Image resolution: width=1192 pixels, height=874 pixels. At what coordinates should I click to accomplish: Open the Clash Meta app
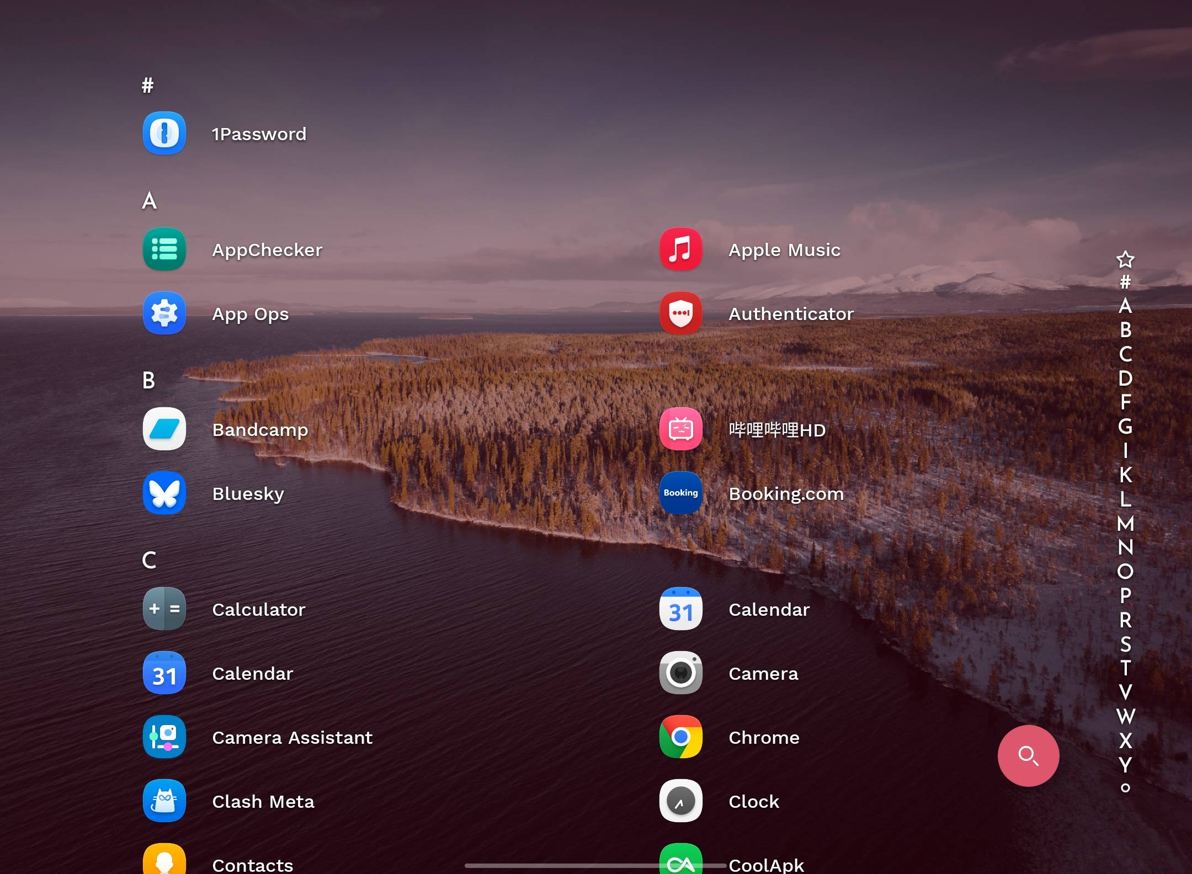point(164,801)
